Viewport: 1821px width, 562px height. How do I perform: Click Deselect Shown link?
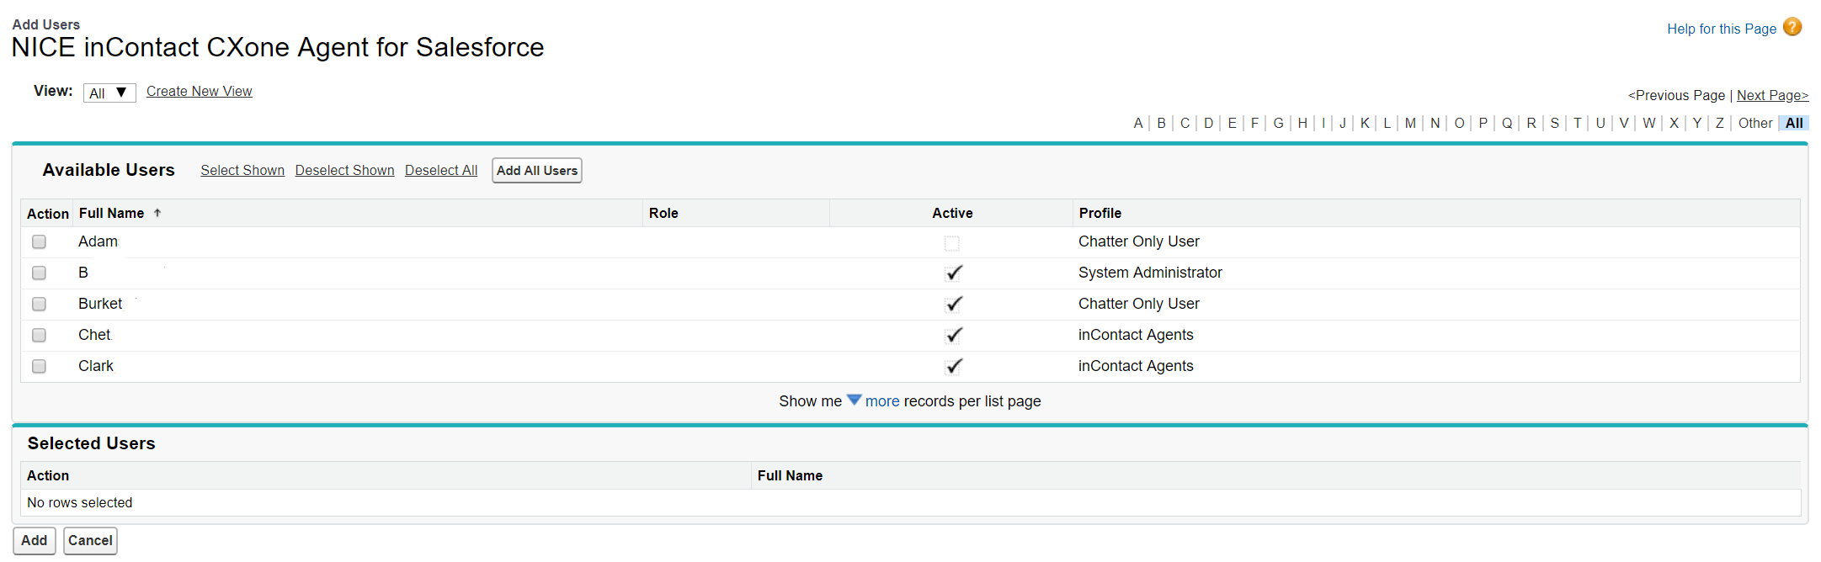coord(344,170)
